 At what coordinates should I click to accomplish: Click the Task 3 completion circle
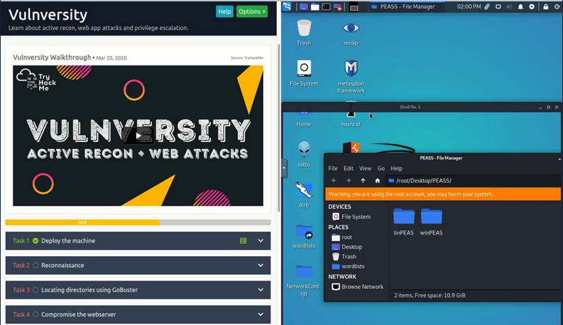[35, 290]
